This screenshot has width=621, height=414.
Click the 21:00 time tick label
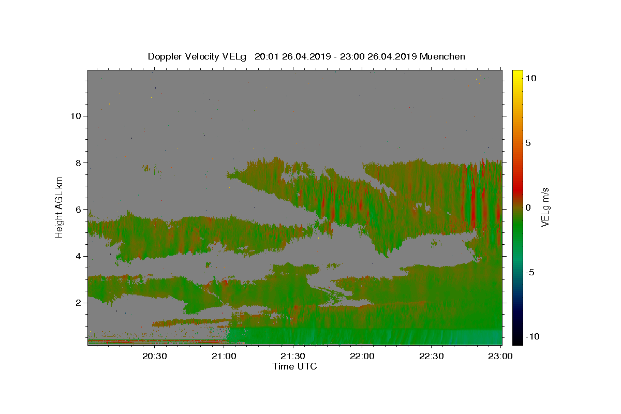pos(224,356)
